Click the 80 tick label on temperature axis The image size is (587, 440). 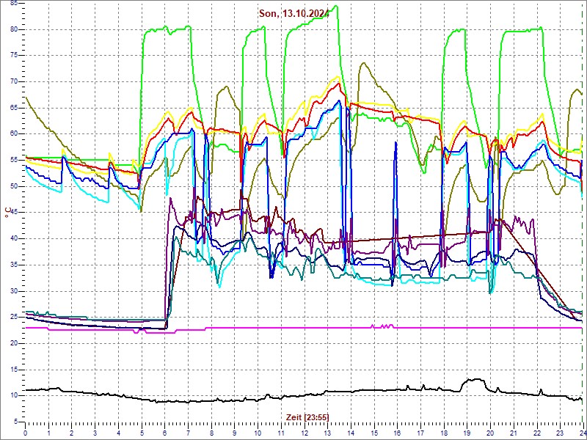[13, 29]
